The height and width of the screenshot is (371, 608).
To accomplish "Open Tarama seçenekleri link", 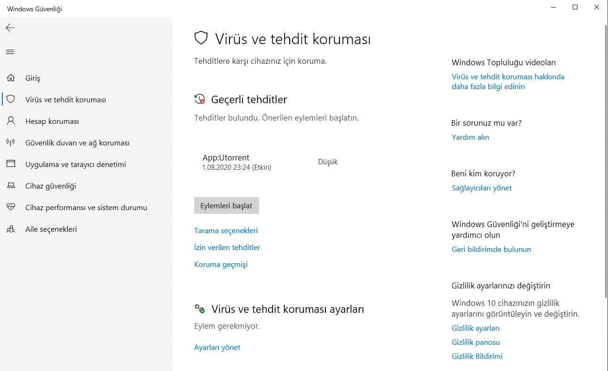I will click(226, 231).
